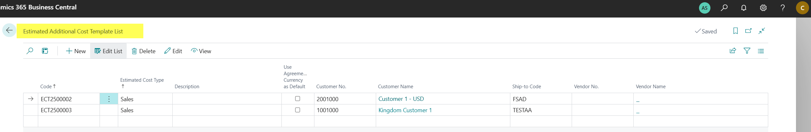Screen dimensions: 811x132
Task: Share the list using the share icon
Action: tap(733, 51)
